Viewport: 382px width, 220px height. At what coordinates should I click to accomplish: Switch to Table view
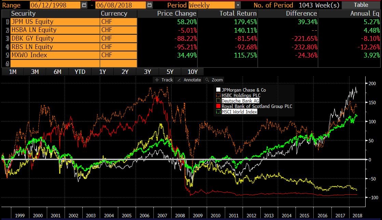(x=361, y=5)
